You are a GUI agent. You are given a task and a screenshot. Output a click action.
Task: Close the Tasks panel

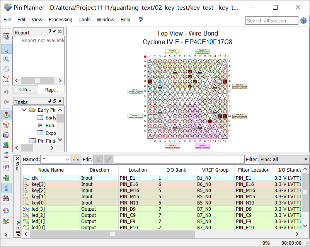pyautogui.click(x=60, y=101)
